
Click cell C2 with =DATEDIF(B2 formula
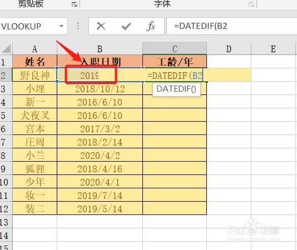[175, 75]
